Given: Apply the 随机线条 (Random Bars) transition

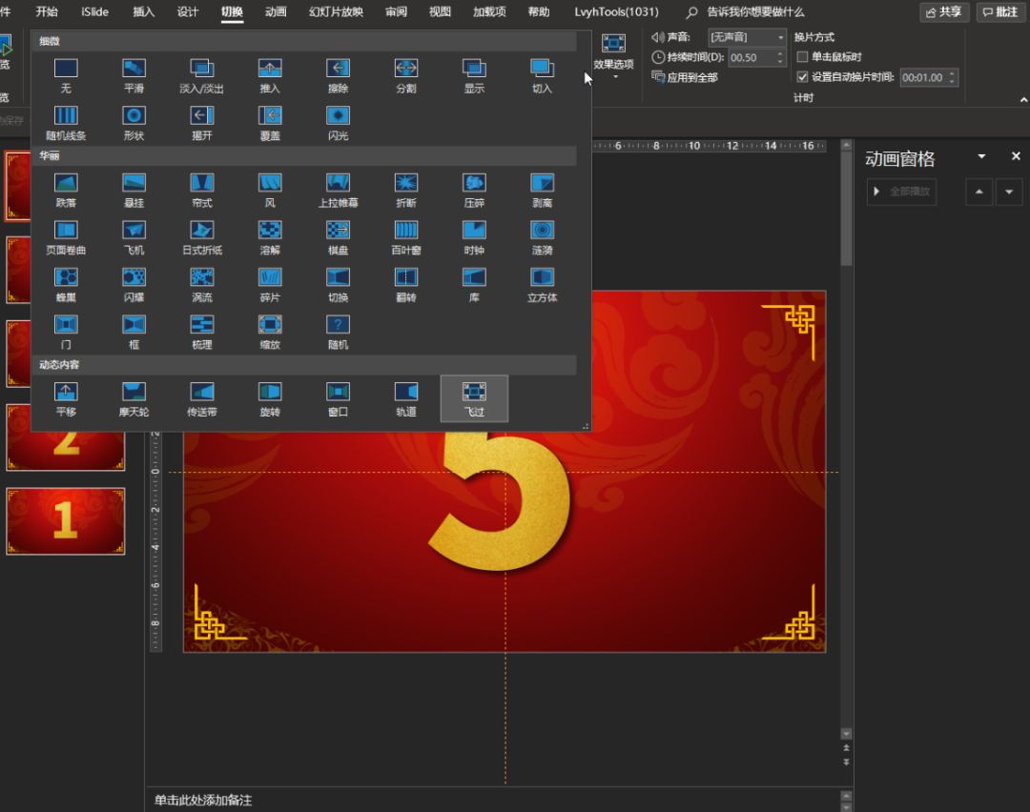Looking at the screenshot, I should coord(66,123).
